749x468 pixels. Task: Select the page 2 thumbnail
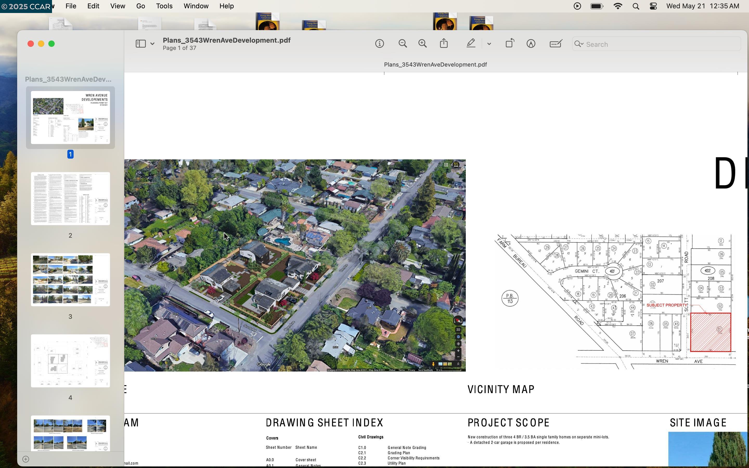click(70, 199)
